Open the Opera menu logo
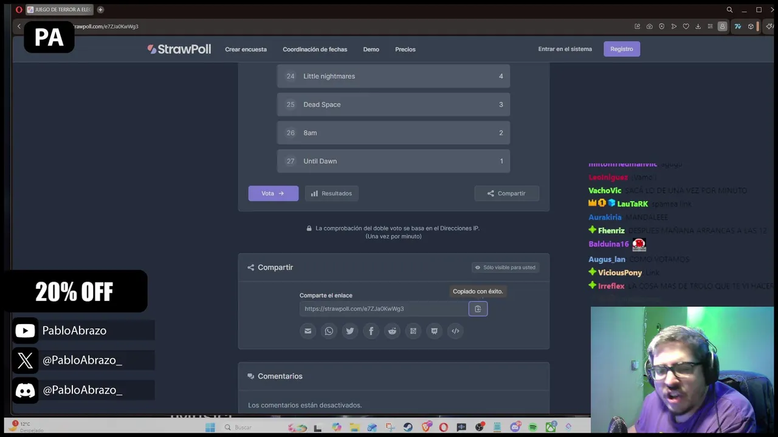Screen dimensions: 778x437 (19, 10)
